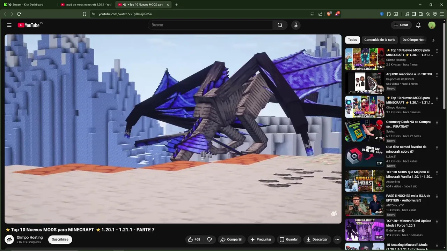The image size is (447, 251).
Task: Bookmark this page in address bar
Action: pos(85,14)
